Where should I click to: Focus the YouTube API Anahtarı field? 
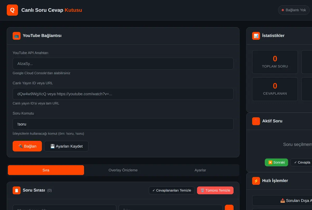click(123, 63)
